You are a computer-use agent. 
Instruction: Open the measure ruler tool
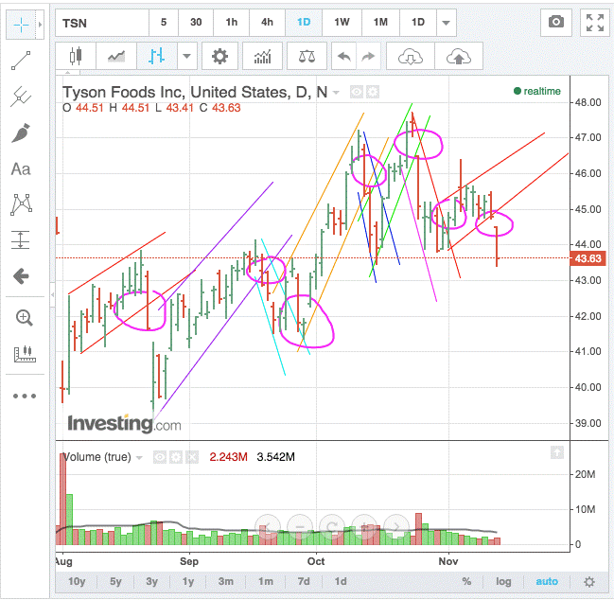(25, 354)
